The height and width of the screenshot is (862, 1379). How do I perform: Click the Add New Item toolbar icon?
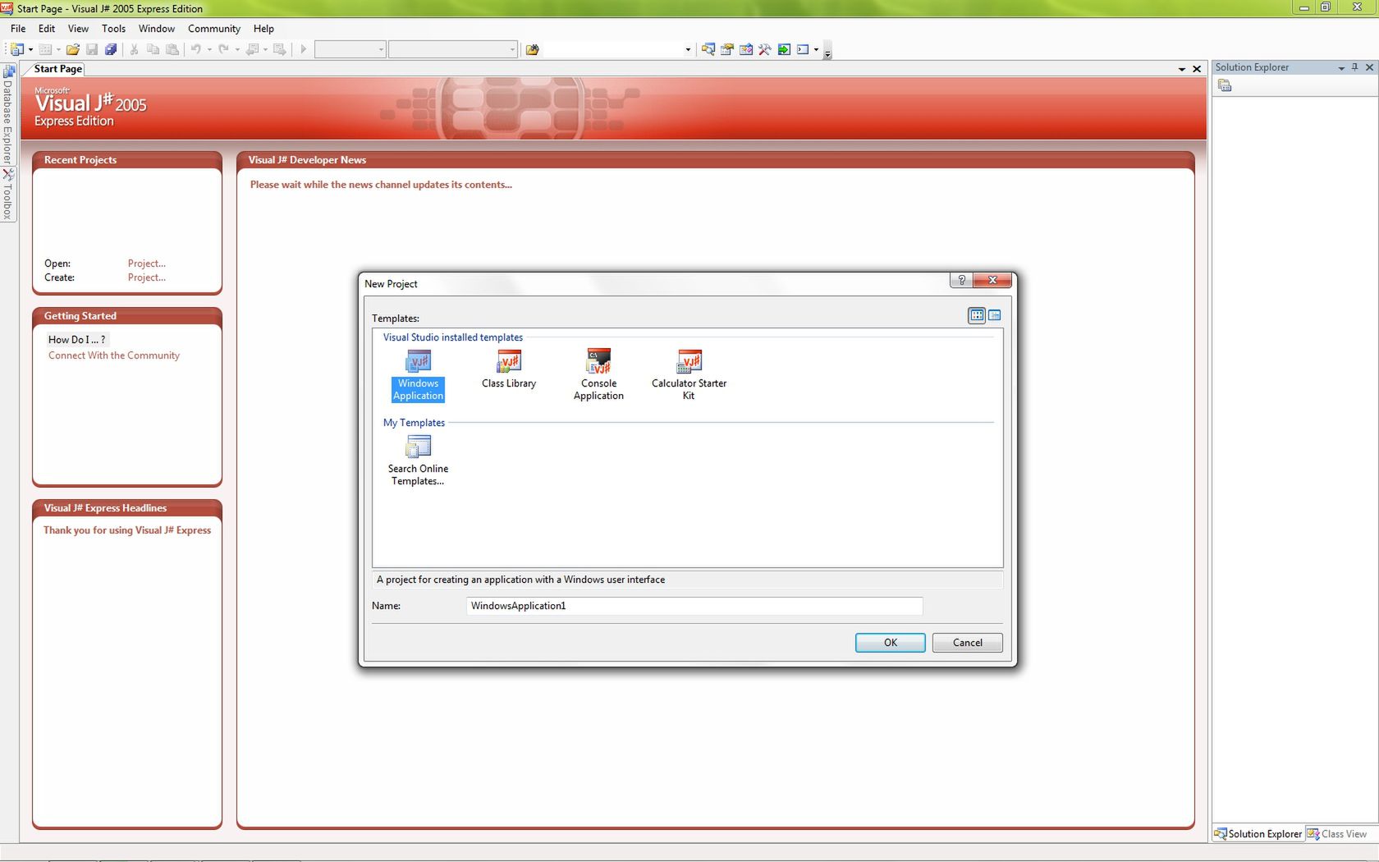[45, 49]
